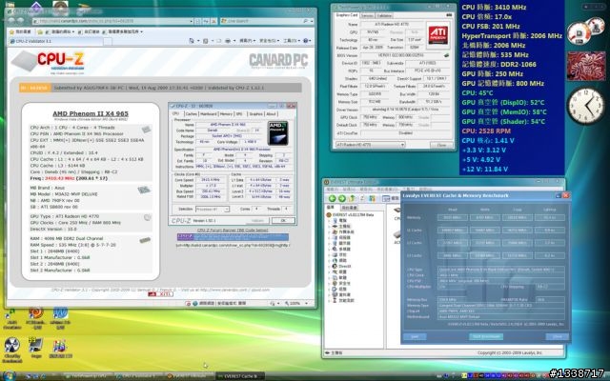The width and height of the screenshot is (610, 381).
Task: Switch to the Caches tab in CPU-Z
Action: point(192,112)
